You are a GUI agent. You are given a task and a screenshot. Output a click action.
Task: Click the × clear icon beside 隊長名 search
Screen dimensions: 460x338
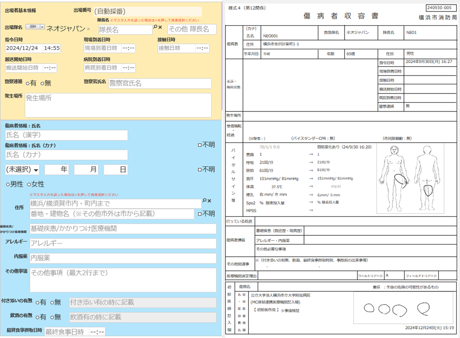tap(161, 27)
